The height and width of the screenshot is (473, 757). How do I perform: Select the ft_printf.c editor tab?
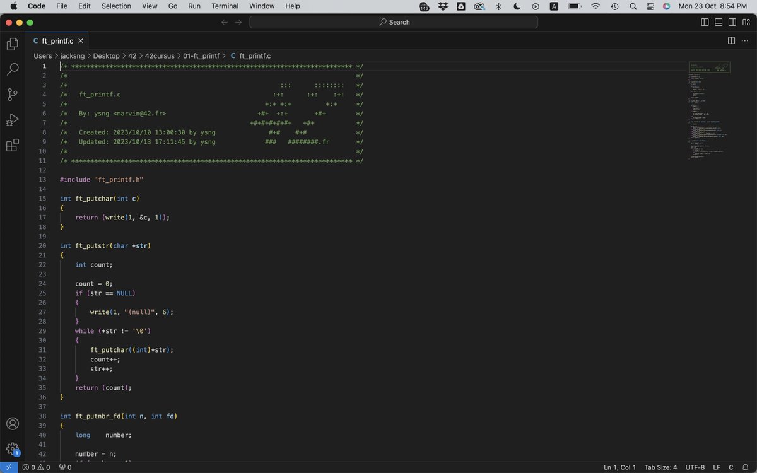tap(57, 40)
